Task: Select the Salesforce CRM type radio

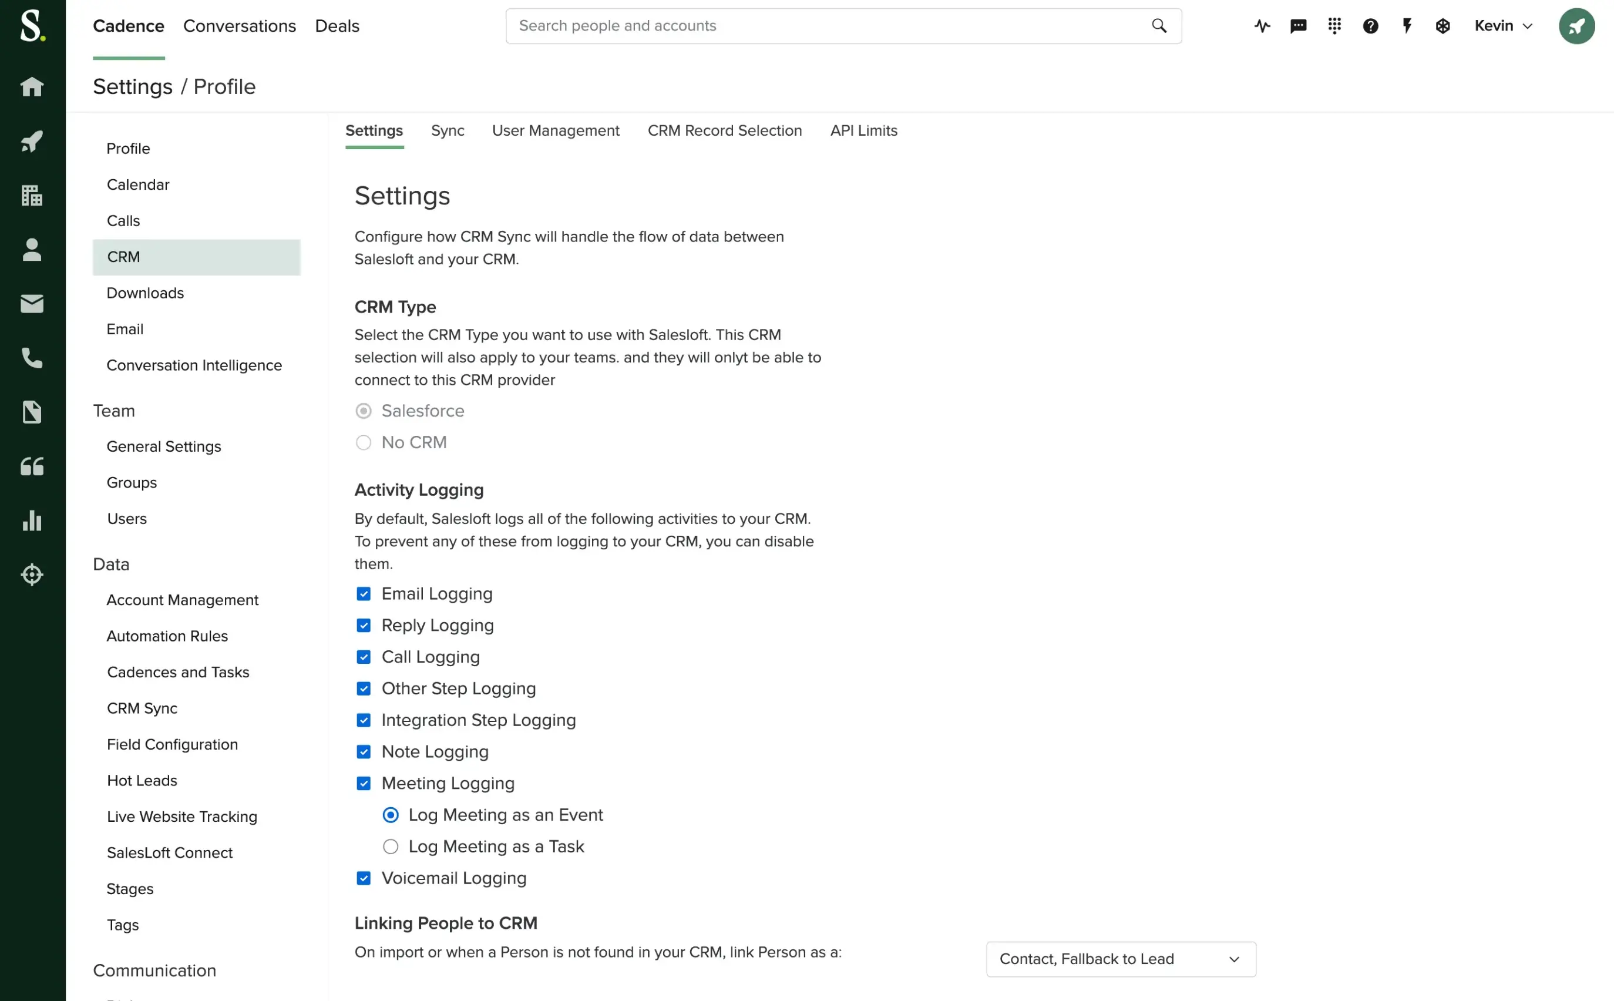Action: coord(364,411)
